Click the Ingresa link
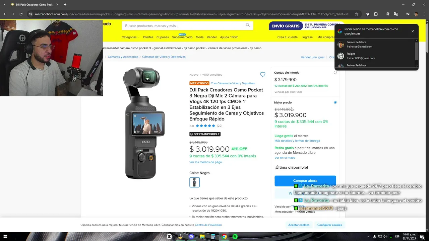Image resolution: width=429 pixels, height=241 pixels. pyautogui.click(x=307, y=37)
